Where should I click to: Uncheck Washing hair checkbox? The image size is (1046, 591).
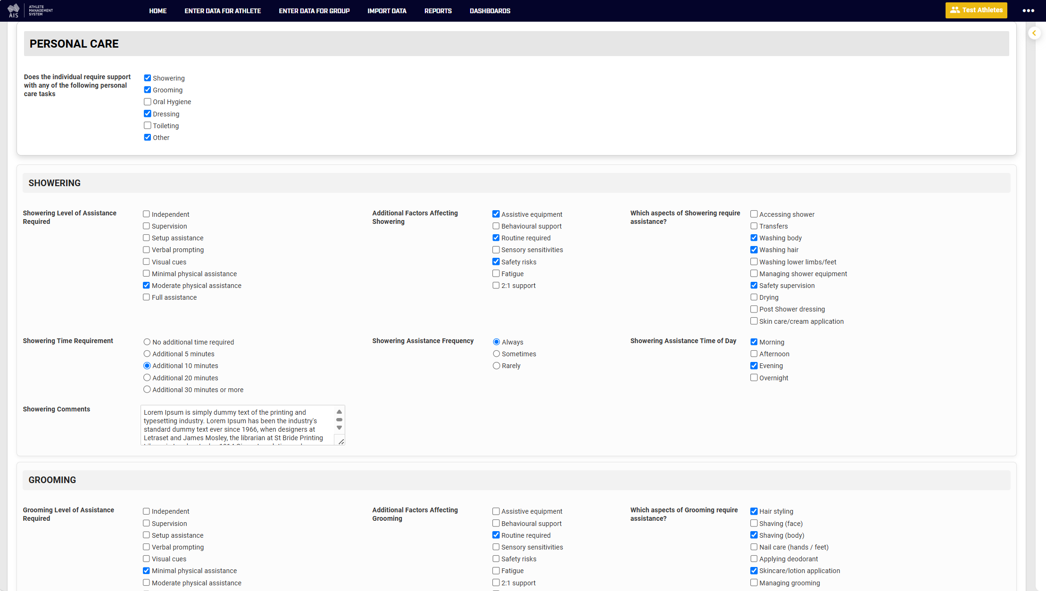click(x=754, y=249)
